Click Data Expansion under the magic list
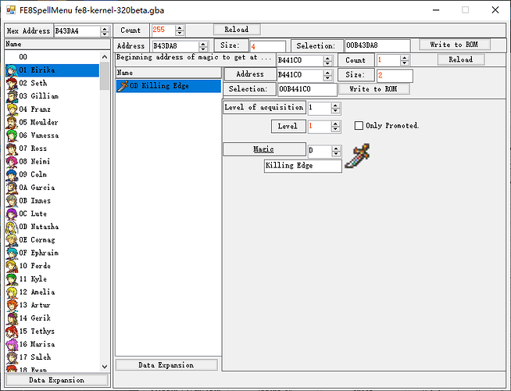Viewport: 511px width, 391px height. click(x=166, y=365)
